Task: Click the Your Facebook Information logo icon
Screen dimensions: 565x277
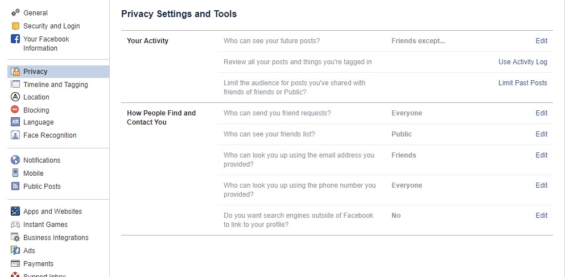Action: 15,39
